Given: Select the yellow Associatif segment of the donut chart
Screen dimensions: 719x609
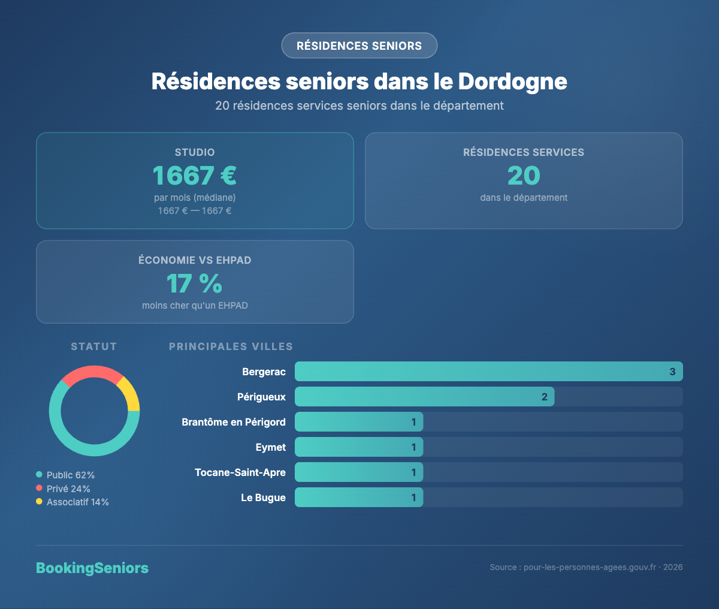Looking at the screenshot, I should click(x=133, y=393).
